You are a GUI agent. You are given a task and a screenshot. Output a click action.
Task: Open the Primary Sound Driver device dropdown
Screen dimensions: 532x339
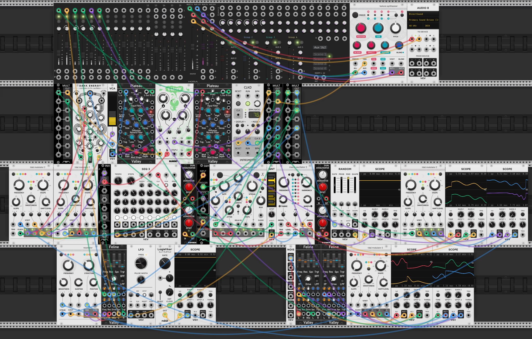click(423, 20)
